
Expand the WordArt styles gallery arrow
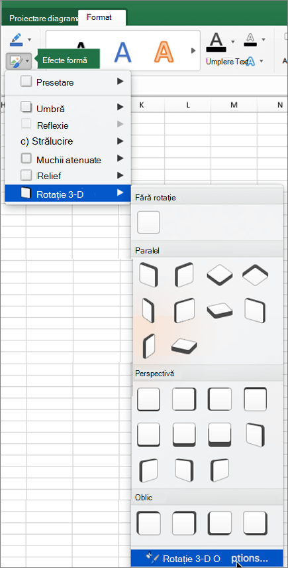point(193,50)
